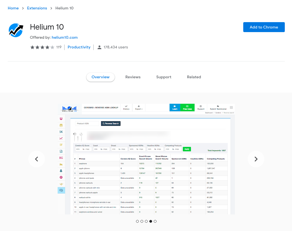Image resolution: width=292 pixels, height=231 pixels.
Task: Open the helium10.com publisher link
Action: (x=65, y=37)
